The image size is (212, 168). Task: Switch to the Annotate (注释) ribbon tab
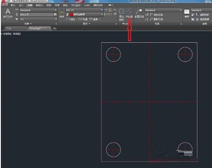(x=30, y=5)
